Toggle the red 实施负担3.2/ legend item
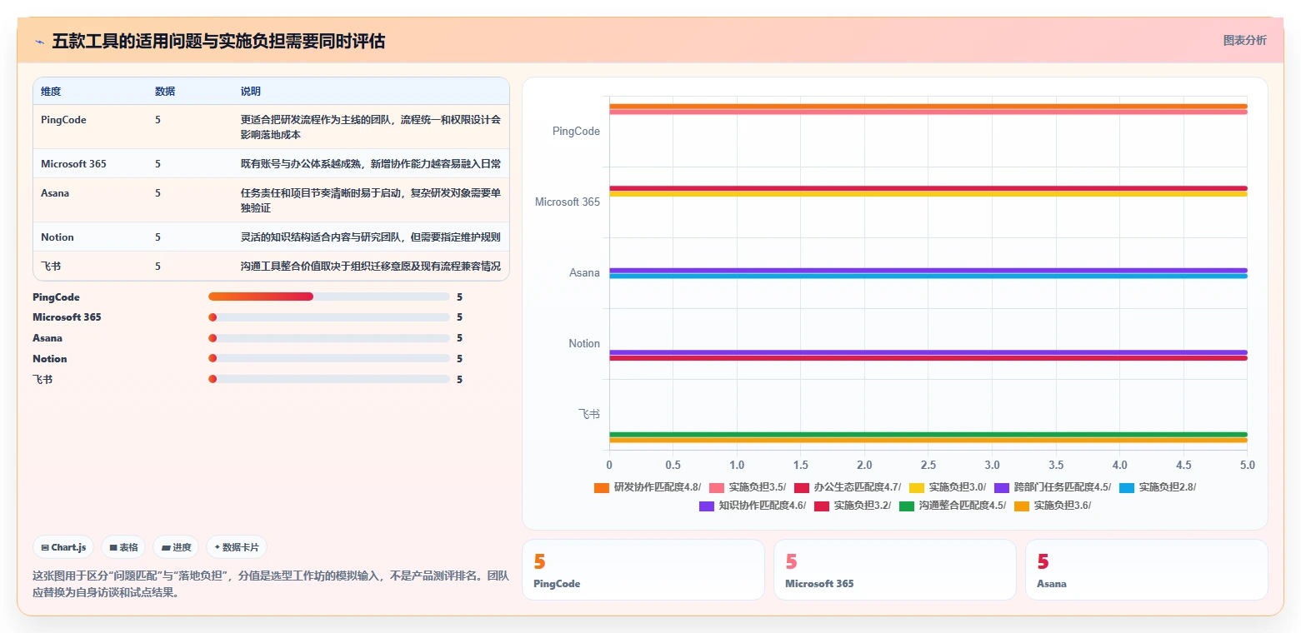This screenshot has width=1301, height=633. pos(853,506)
